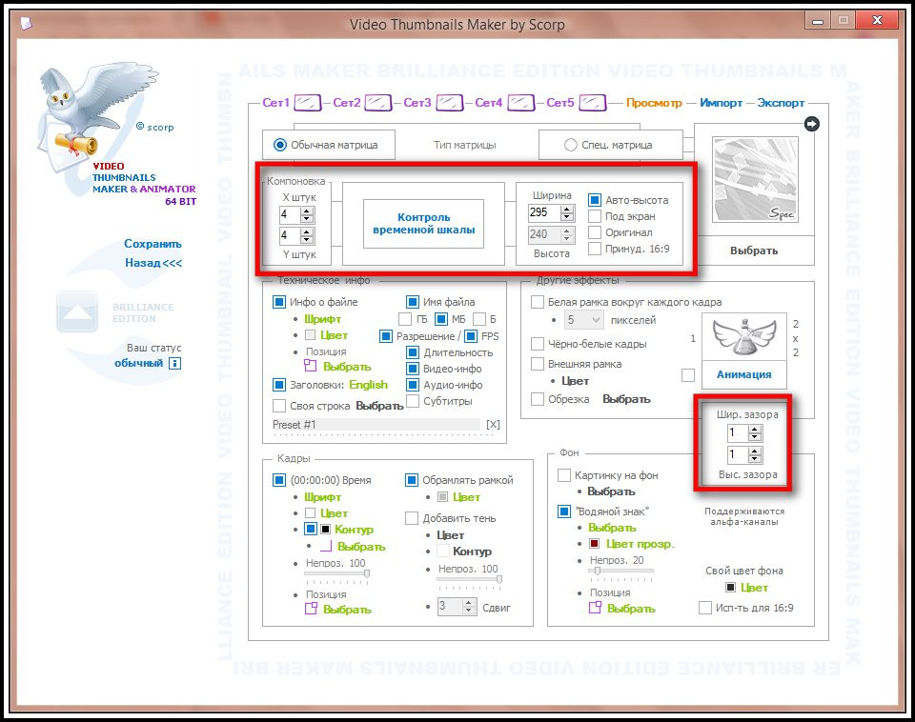Click the Сохранить link
Screen dimensions: 915x722
click(152, 244)
